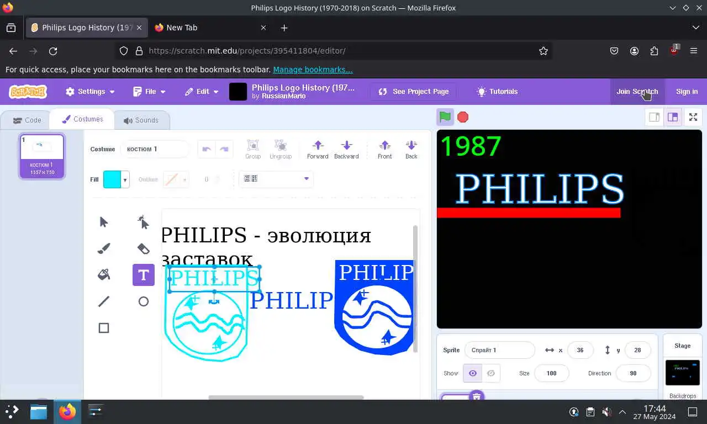Click the Redo arrow in costume editor
Screen dimensions: 707x424
(224, 149)
